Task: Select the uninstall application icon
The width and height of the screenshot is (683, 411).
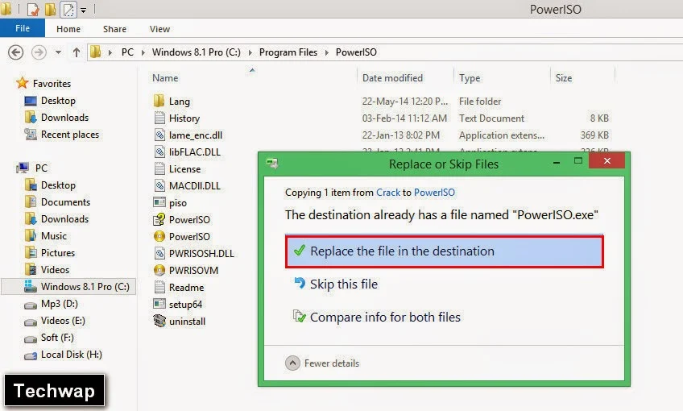Action: click(159, 322)
